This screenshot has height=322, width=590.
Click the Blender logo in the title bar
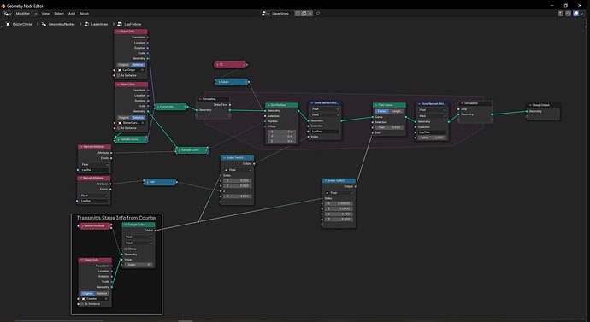tap(3, 6)
